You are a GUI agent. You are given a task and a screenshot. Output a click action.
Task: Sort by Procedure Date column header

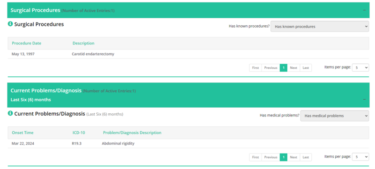coord(27,43)
